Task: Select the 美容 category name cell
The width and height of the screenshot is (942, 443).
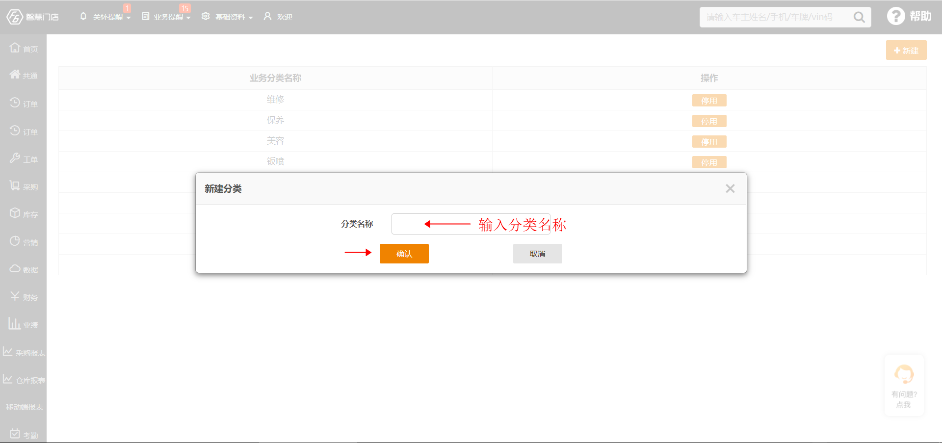Action: point(275,141)
